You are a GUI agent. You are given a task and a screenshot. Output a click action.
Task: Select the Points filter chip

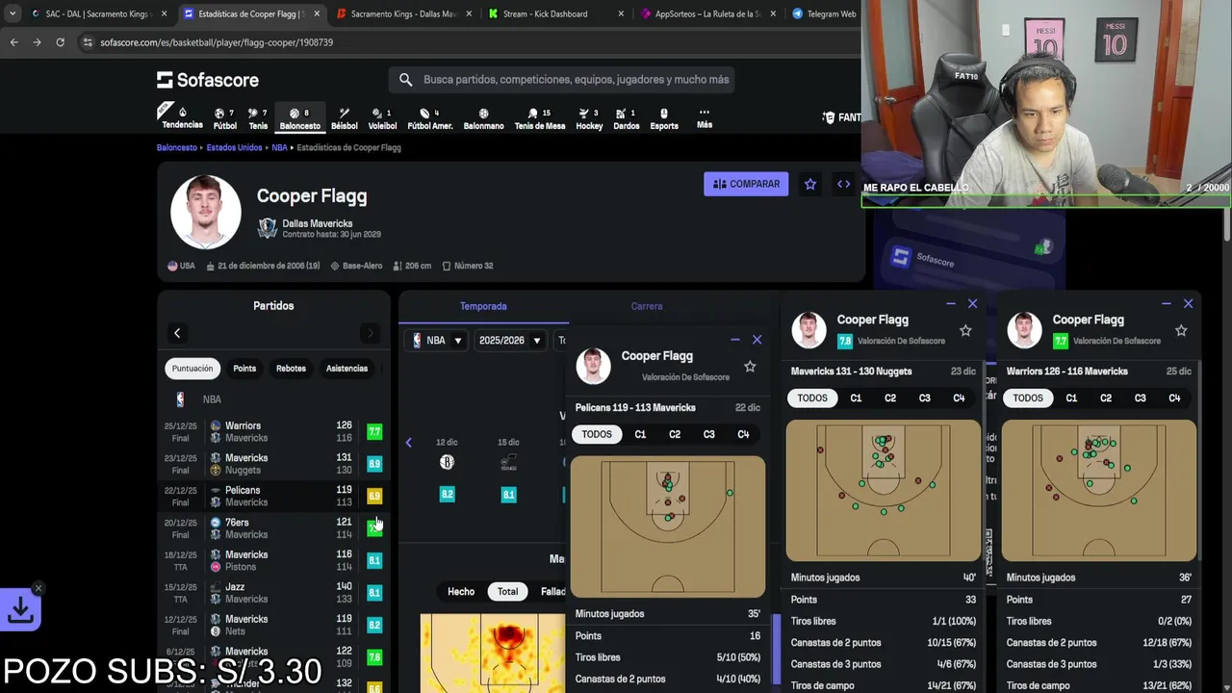tap(244, 369)
